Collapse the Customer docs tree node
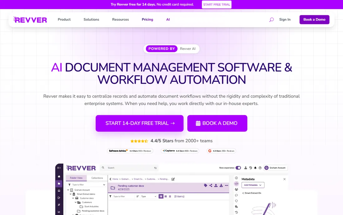Viewport: 343px width, 215px height. 73,198
